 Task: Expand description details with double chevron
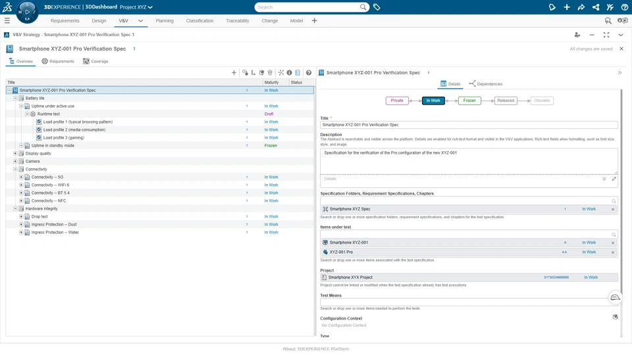click(x=604, y=179)
